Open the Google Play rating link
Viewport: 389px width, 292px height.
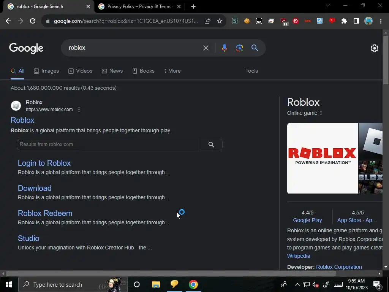coord(307,220)
